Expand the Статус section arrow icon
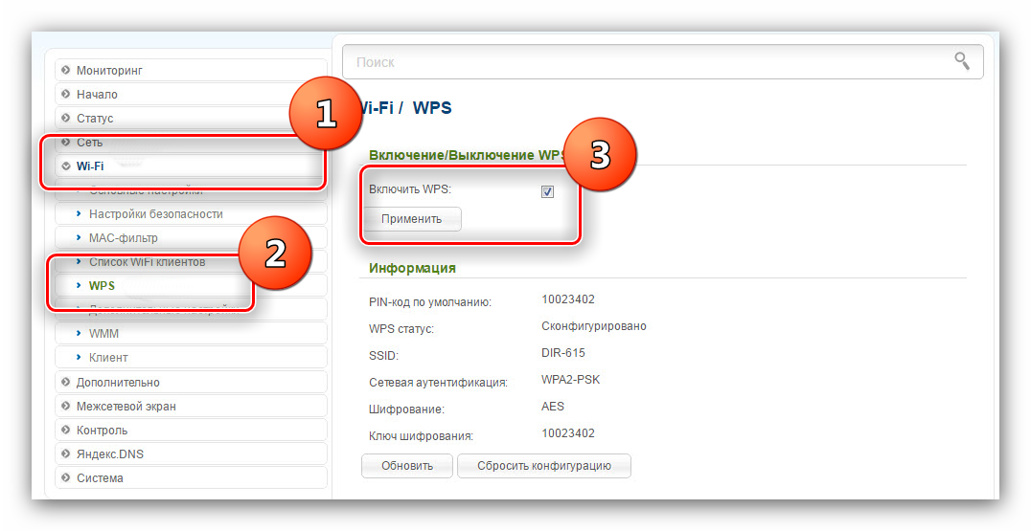This screenshot has height=531, width=1031. click(x=65, y=119)
